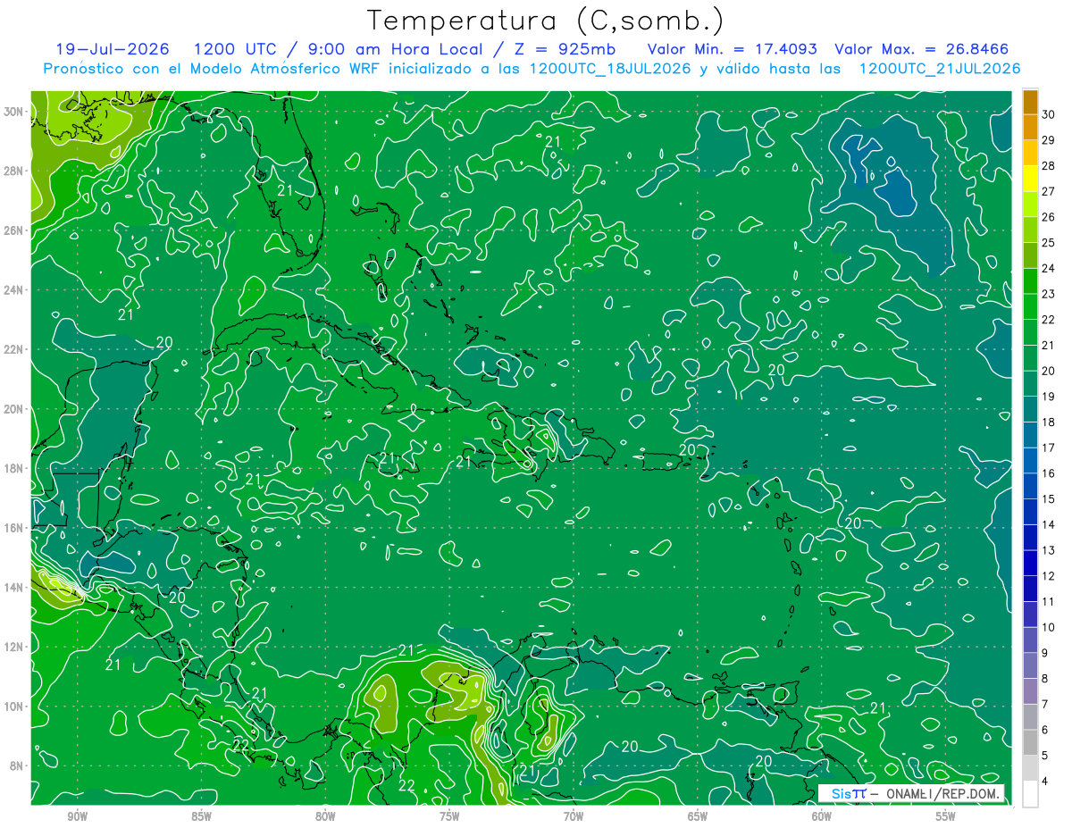The height and width of the screenshot is (828, 1072).
Task: Click longitude label "90W"
Action: (x=77, y=816)
